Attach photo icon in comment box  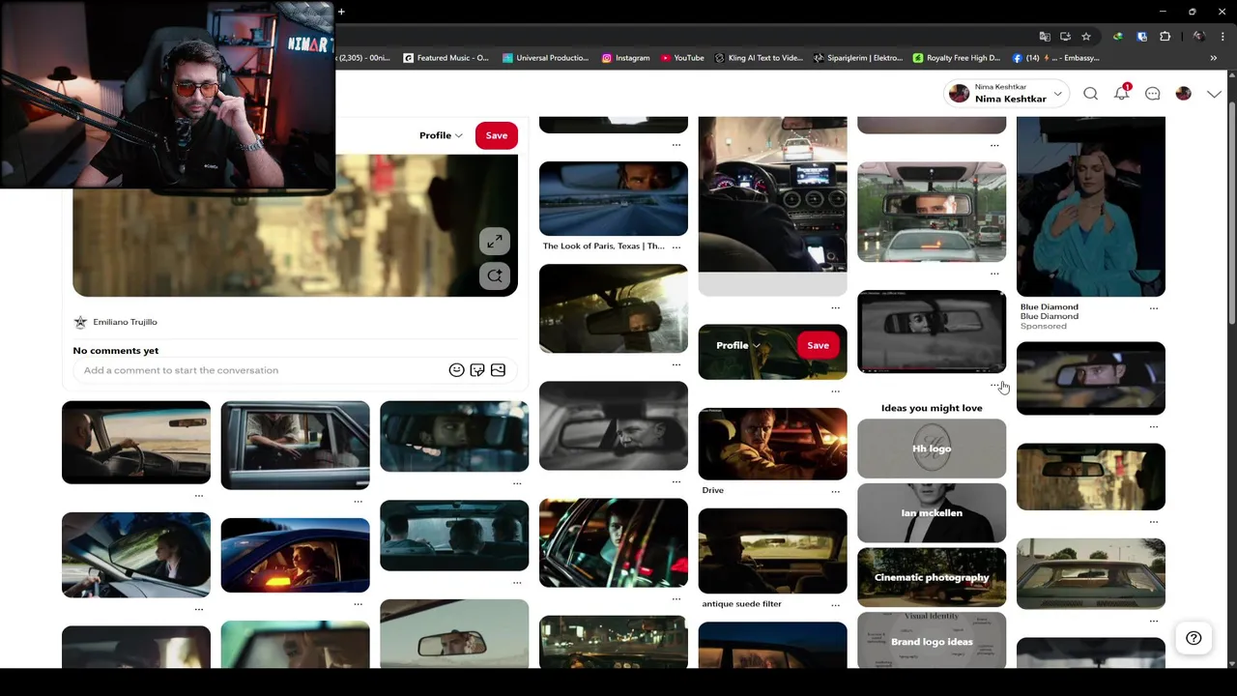[x=498, y=370]
